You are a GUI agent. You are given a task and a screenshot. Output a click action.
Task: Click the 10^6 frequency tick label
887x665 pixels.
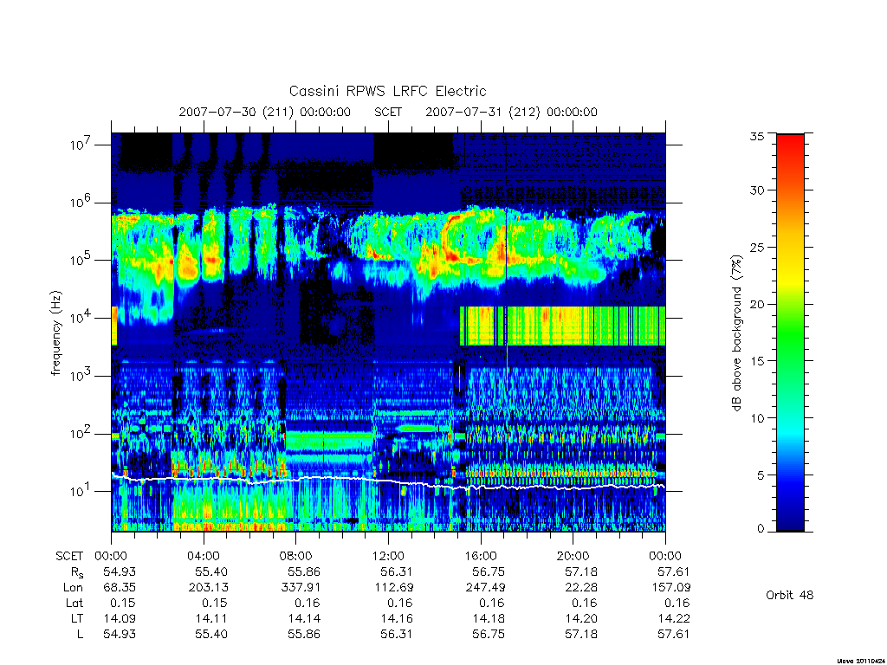[x=81, y=202]
